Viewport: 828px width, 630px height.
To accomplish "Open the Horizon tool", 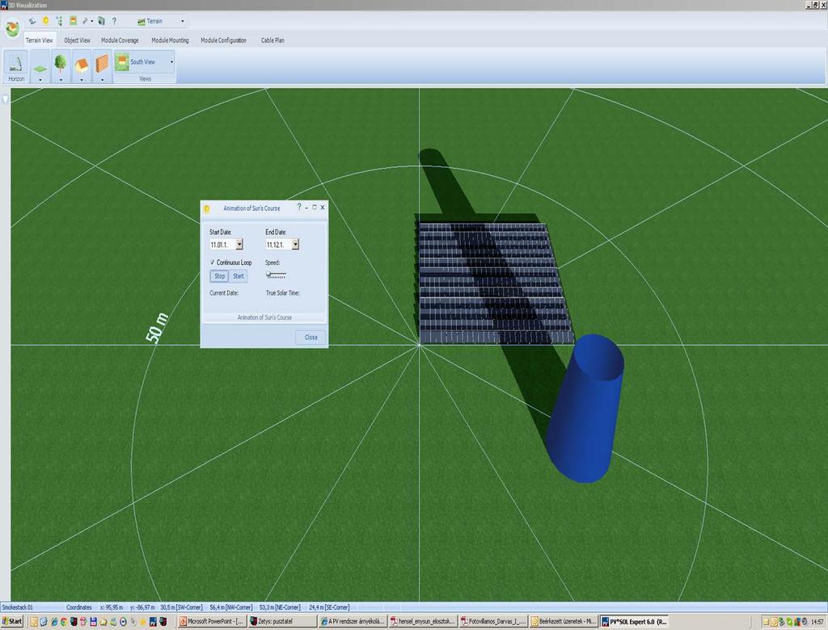I will tap(16, 67).
